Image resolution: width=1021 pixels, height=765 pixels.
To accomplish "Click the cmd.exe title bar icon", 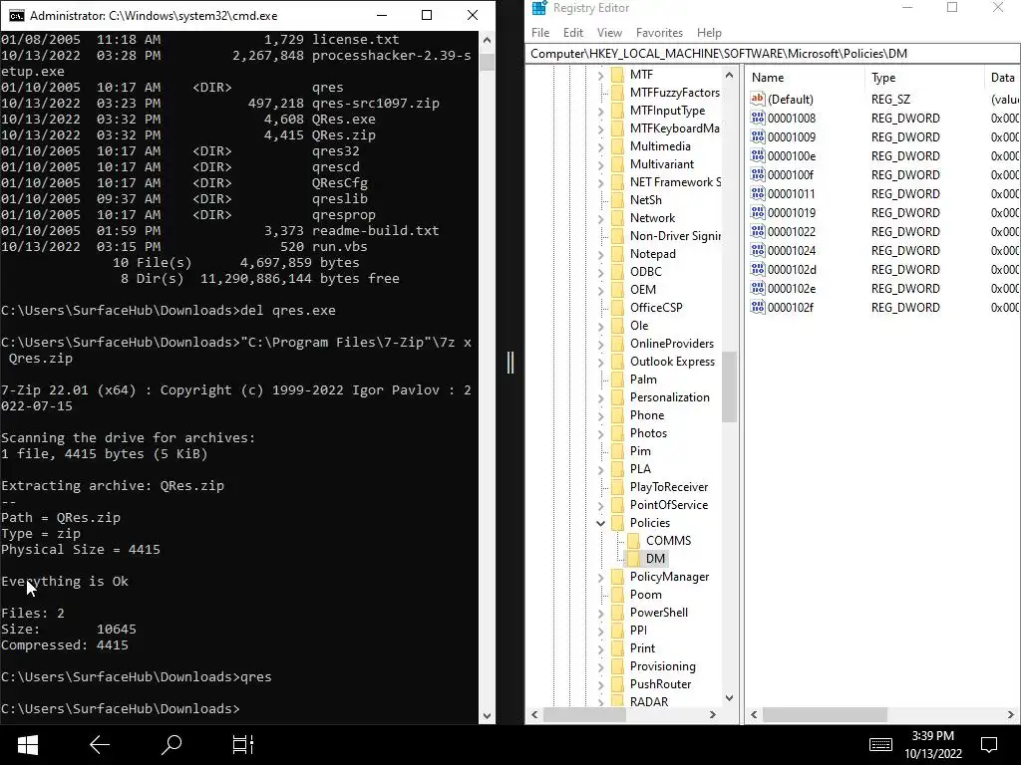I will tap(16, 16).
